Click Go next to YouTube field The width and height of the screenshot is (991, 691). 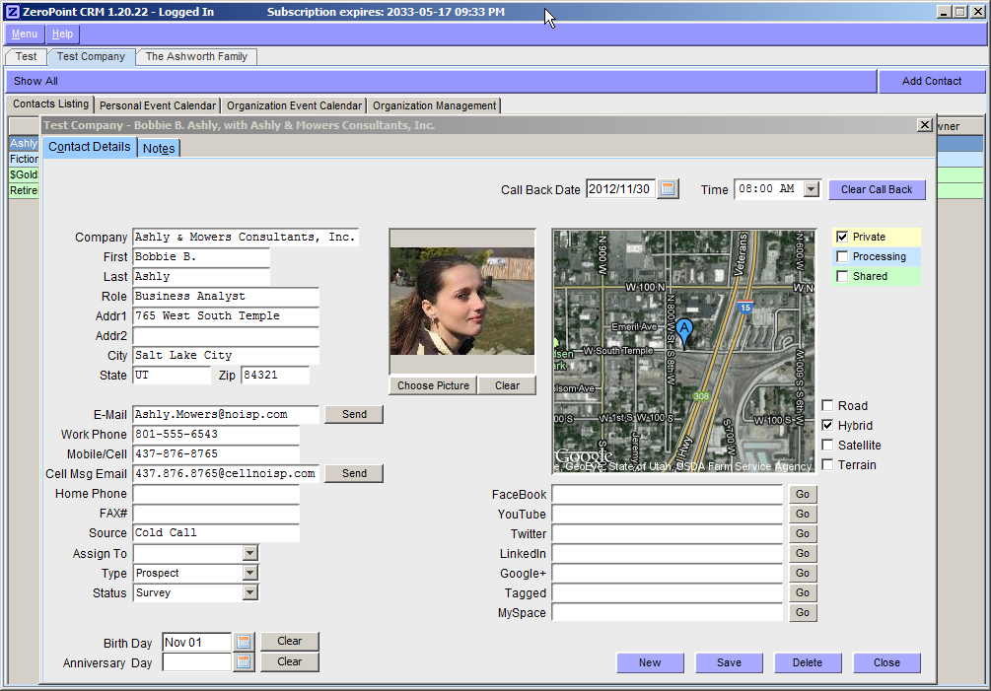pos(803,515)
